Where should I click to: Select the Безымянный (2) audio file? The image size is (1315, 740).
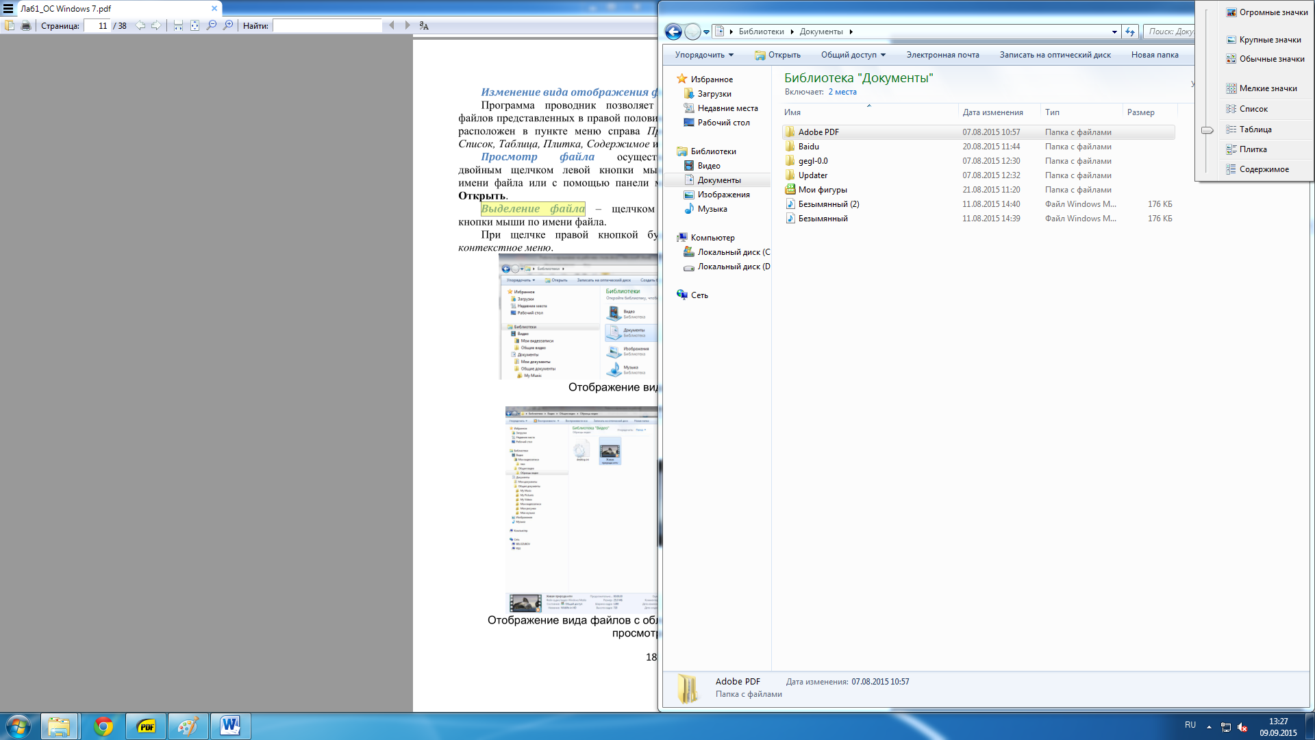click(x=979, y=204)
